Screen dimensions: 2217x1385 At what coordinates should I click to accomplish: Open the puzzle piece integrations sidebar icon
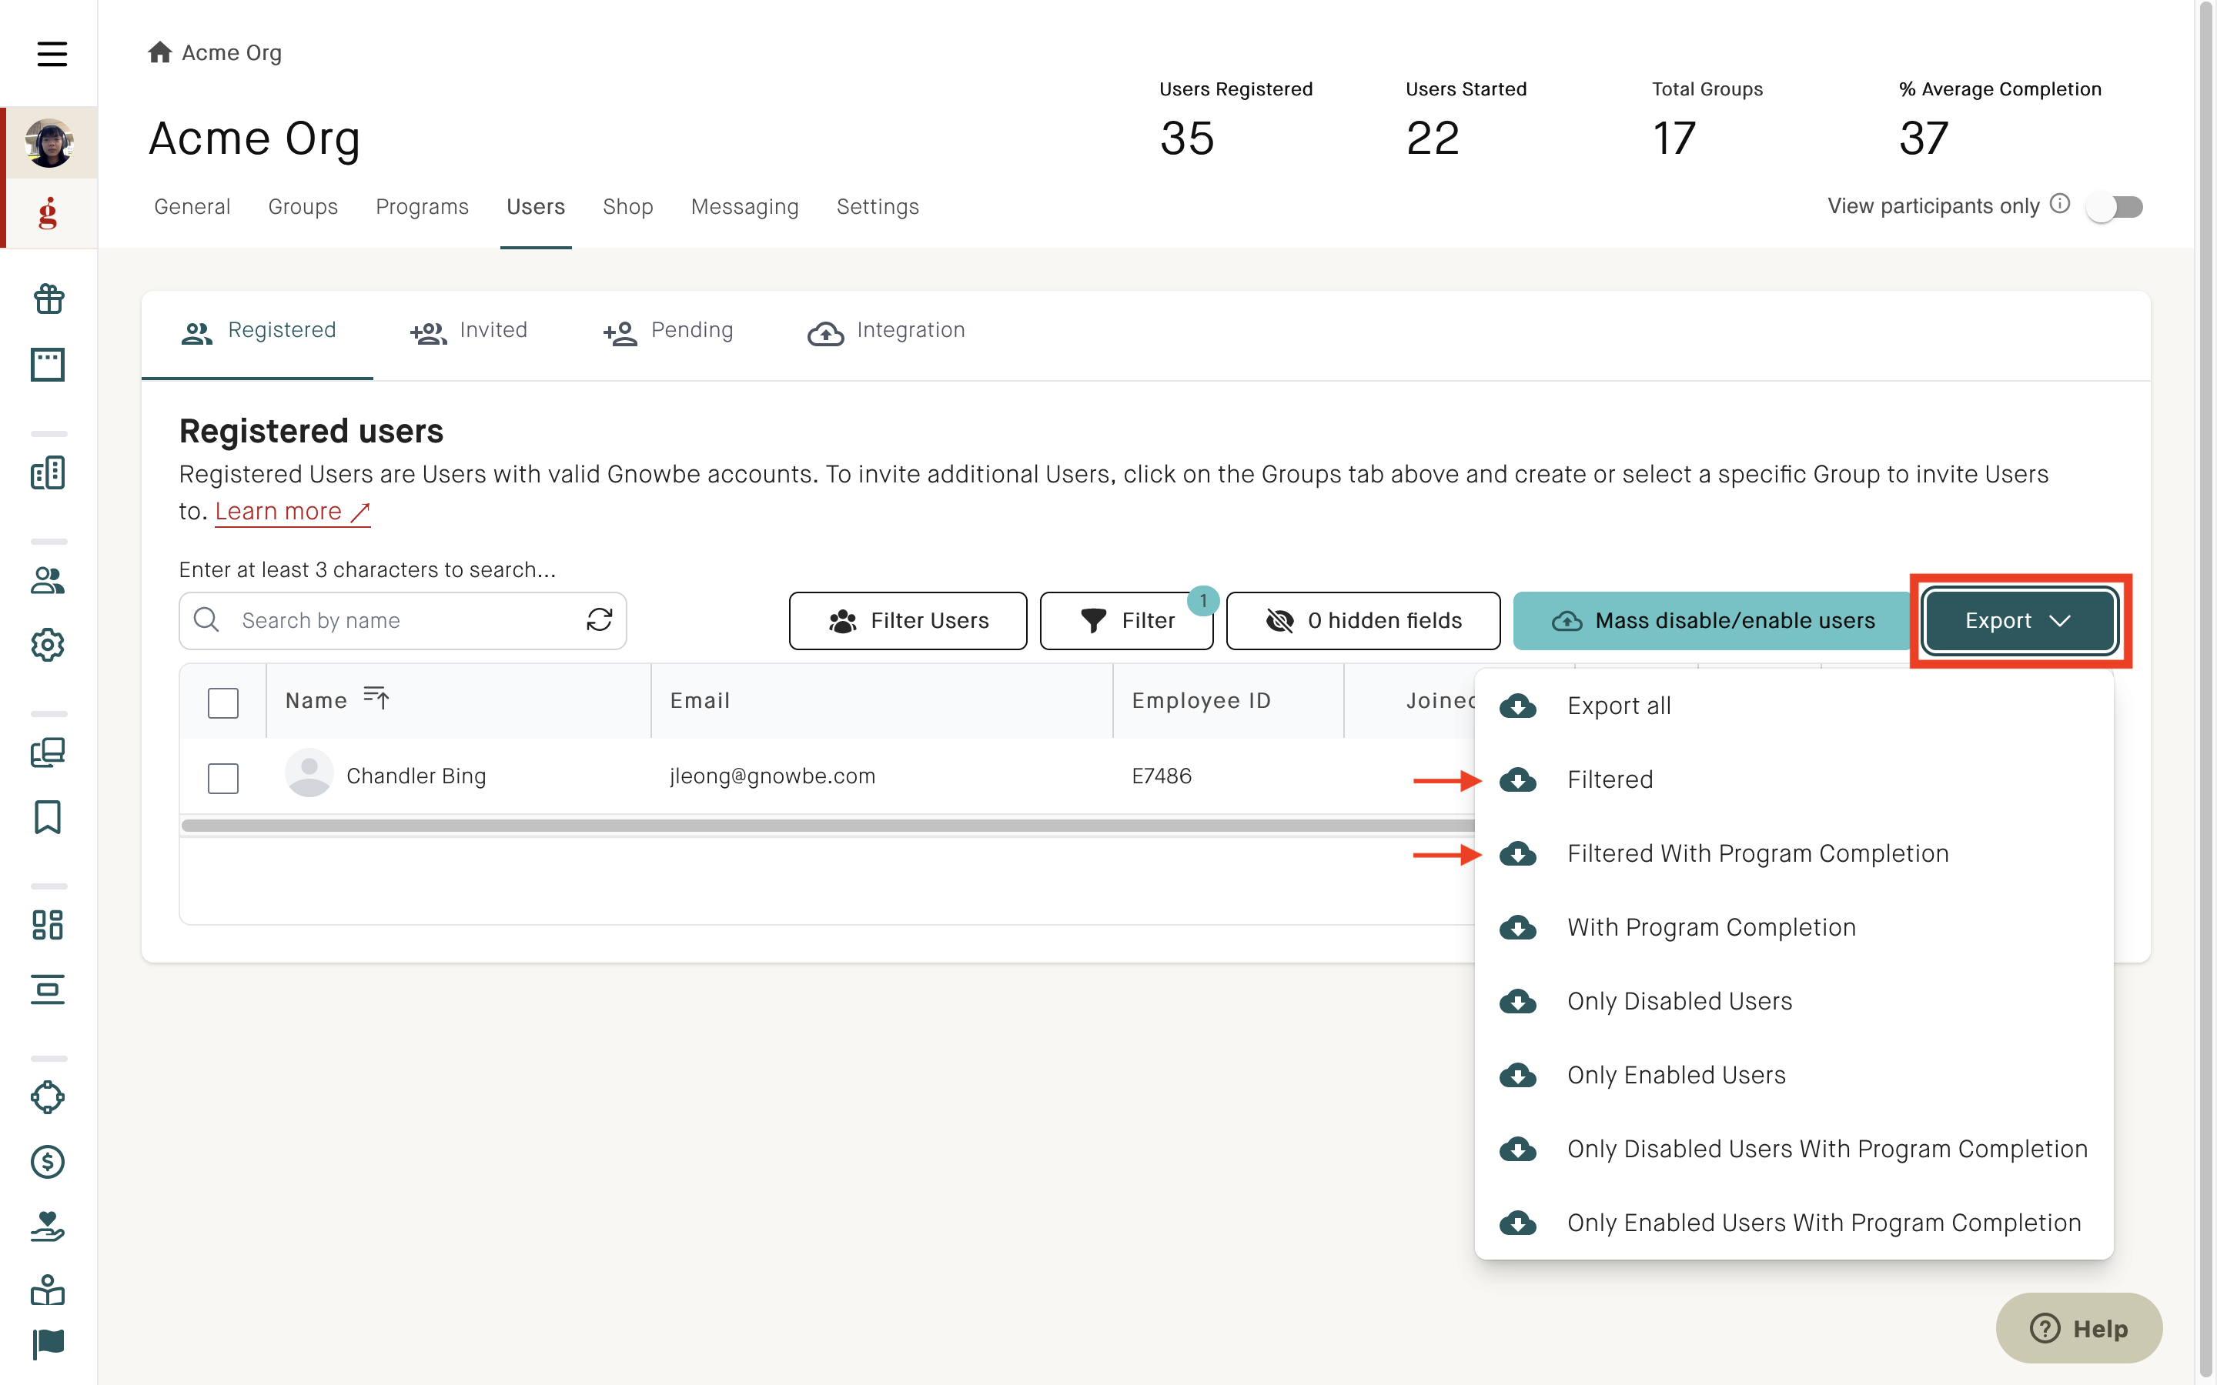pos(48,1097)
